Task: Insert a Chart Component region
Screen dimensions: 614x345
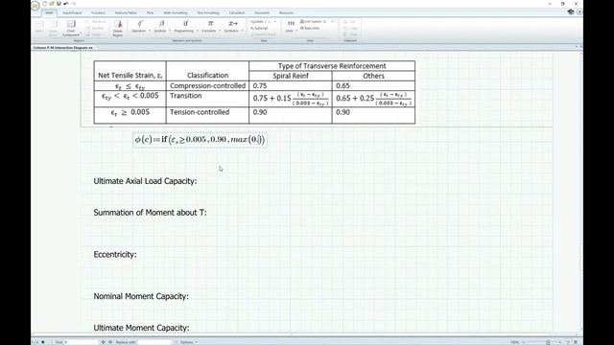Action: point(71,28)
